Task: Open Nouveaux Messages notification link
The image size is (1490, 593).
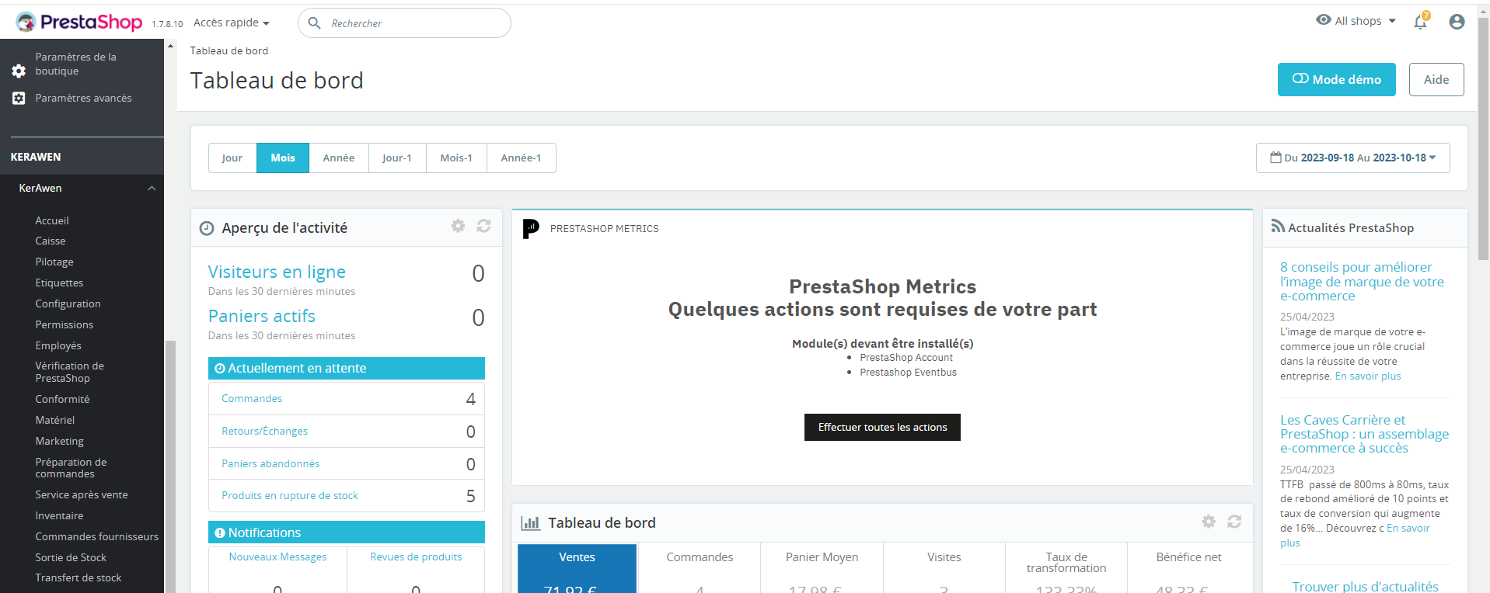Action: pos(277,557)
